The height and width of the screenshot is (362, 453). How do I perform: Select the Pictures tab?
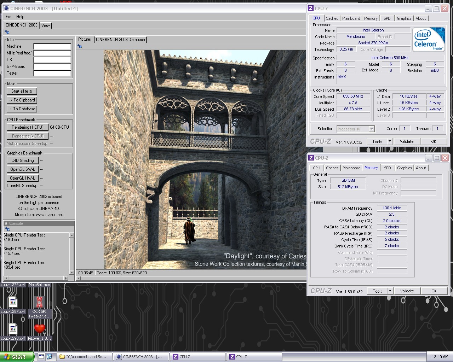point(85,39)
